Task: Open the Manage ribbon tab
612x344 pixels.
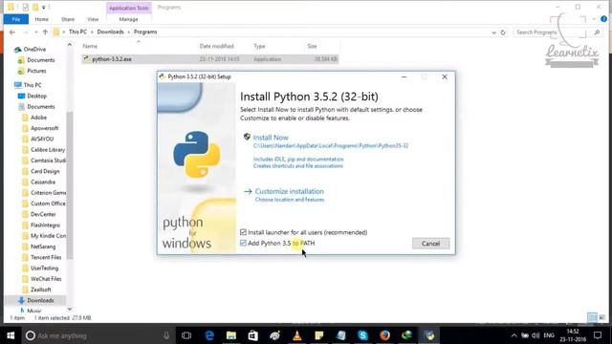Action: coord(128,19)
